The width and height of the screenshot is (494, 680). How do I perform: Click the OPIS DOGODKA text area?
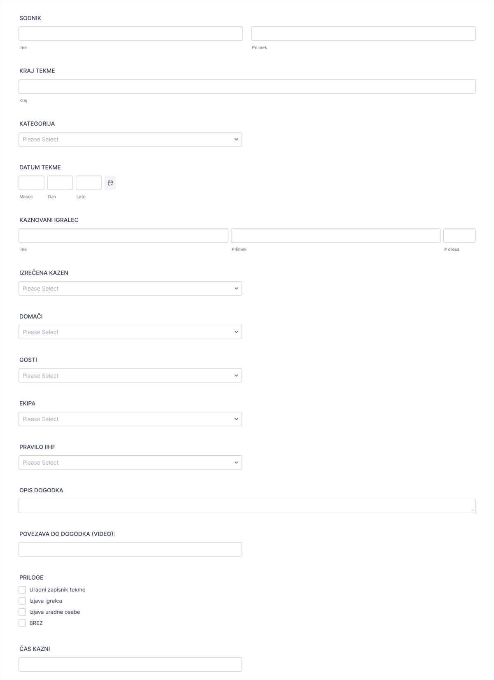[247, 505]
